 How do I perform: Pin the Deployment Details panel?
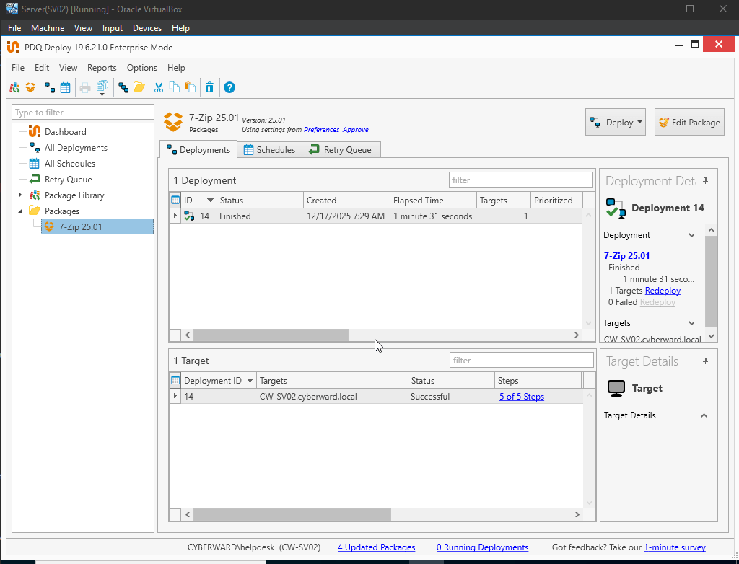[x=706, y=180]
